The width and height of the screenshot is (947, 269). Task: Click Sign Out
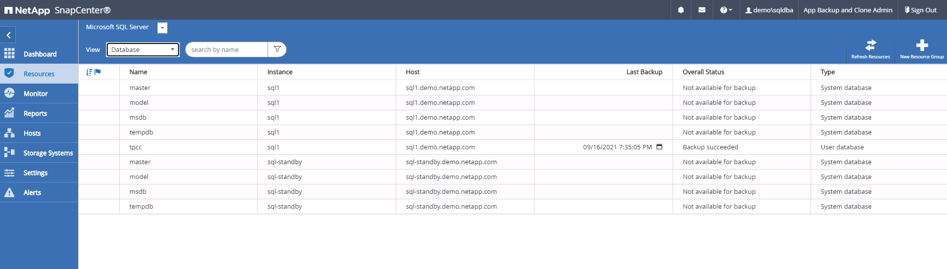click(x=920, y=10)
